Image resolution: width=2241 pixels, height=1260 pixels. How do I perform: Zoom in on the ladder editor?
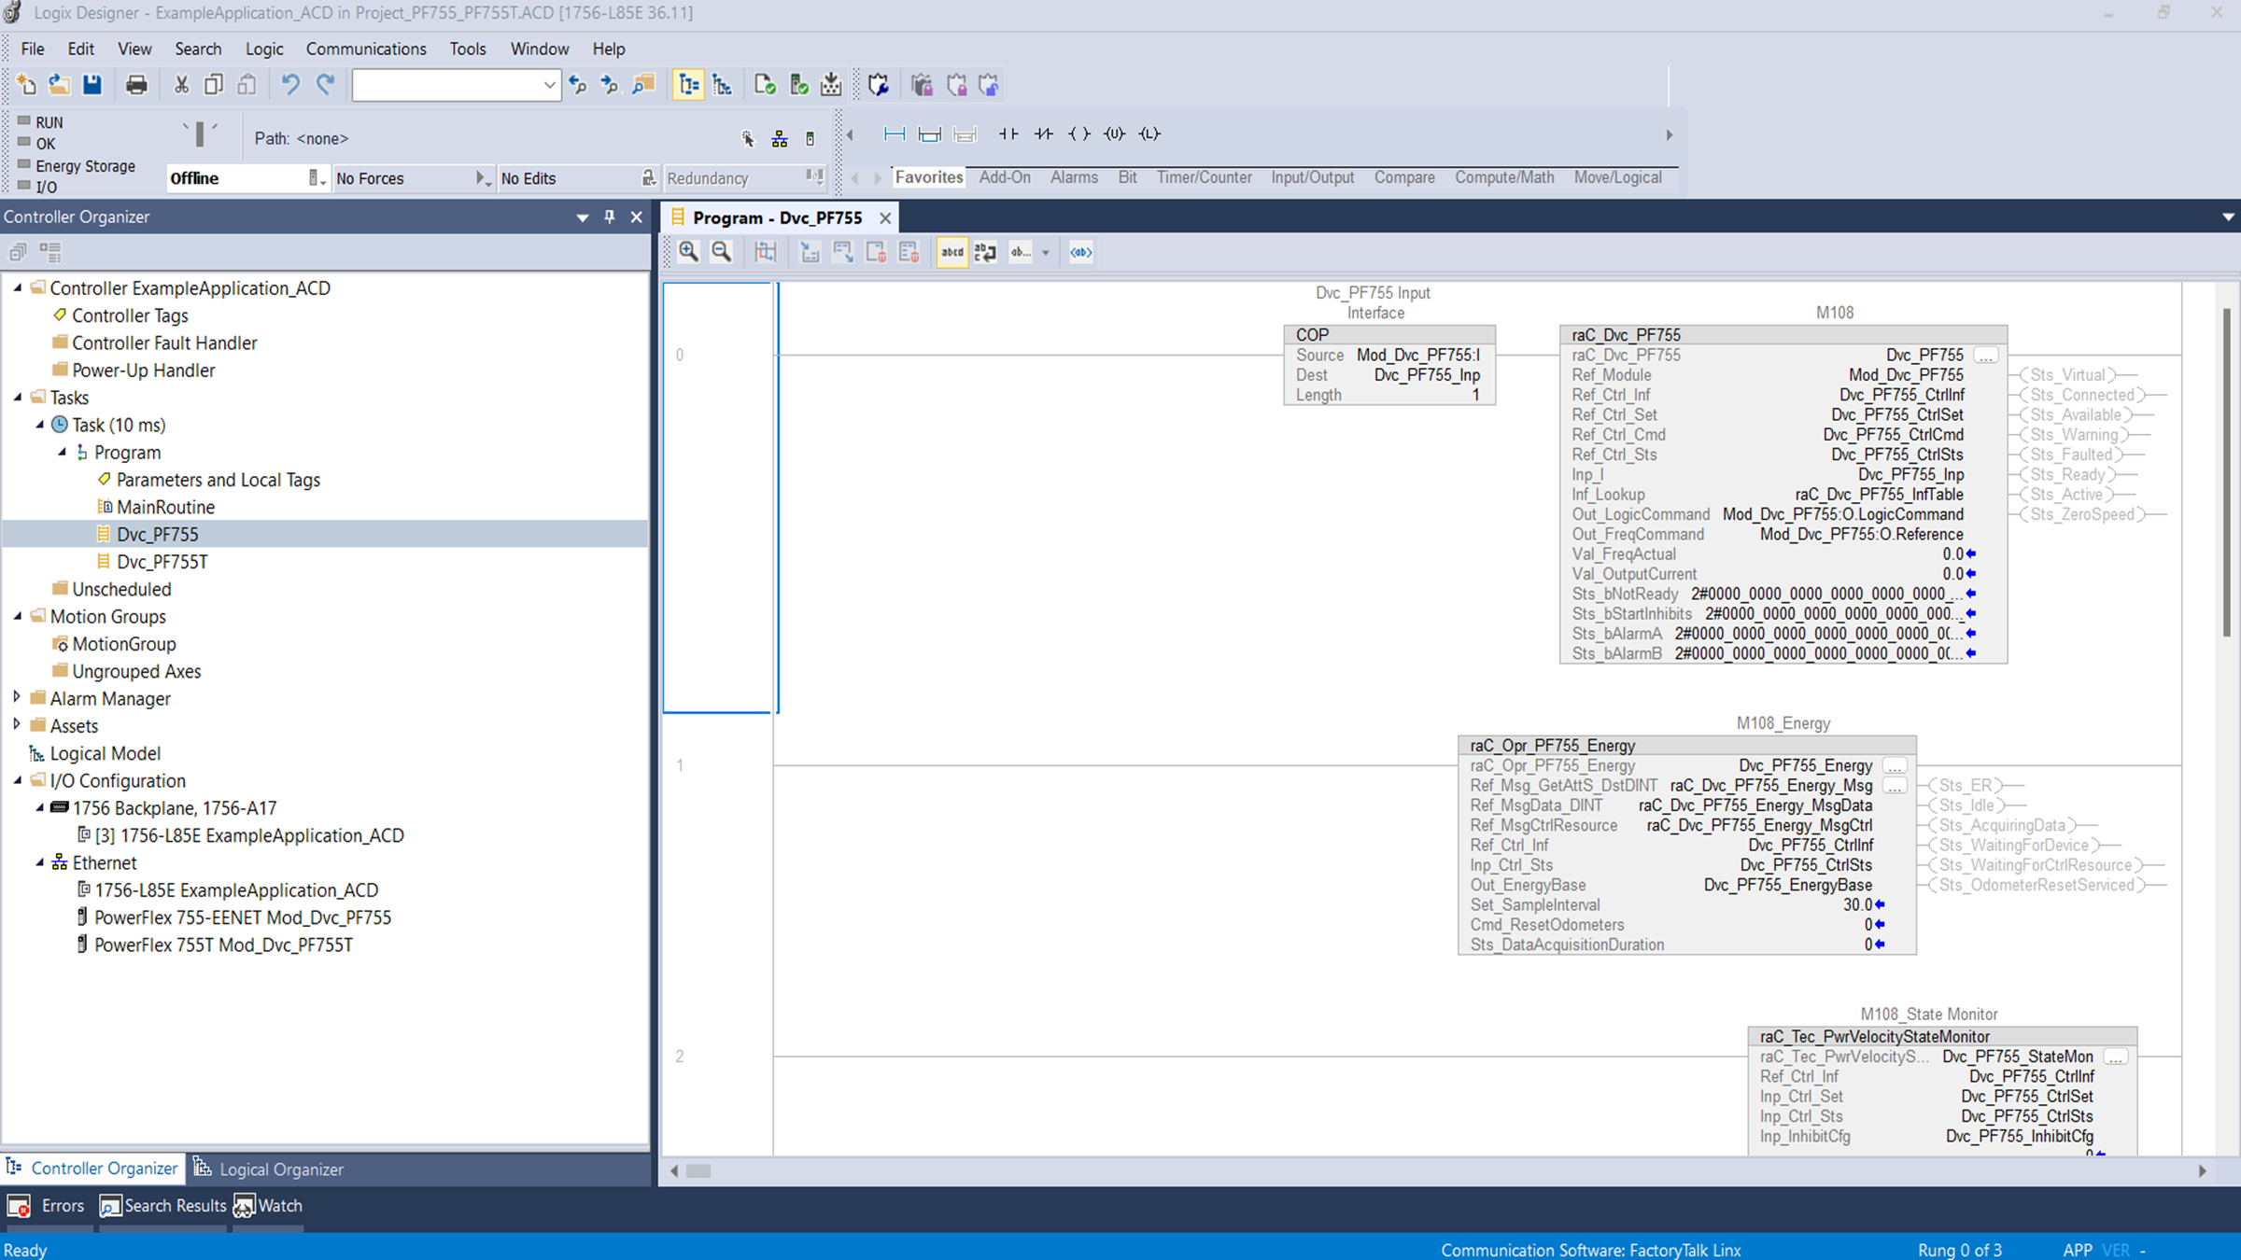[688, 252]
